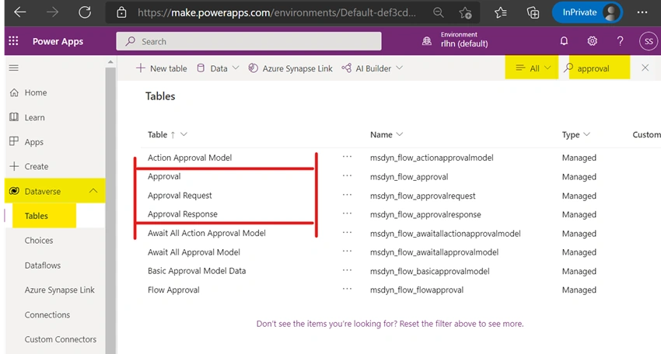Open the Approval Response table
This screenshot has height=354, width=661.
click(183, 214)
